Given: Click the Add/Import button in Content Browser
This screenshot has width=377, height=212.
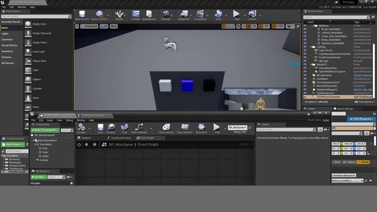Looking at the screenshot, I should click(x=13, y=144).
